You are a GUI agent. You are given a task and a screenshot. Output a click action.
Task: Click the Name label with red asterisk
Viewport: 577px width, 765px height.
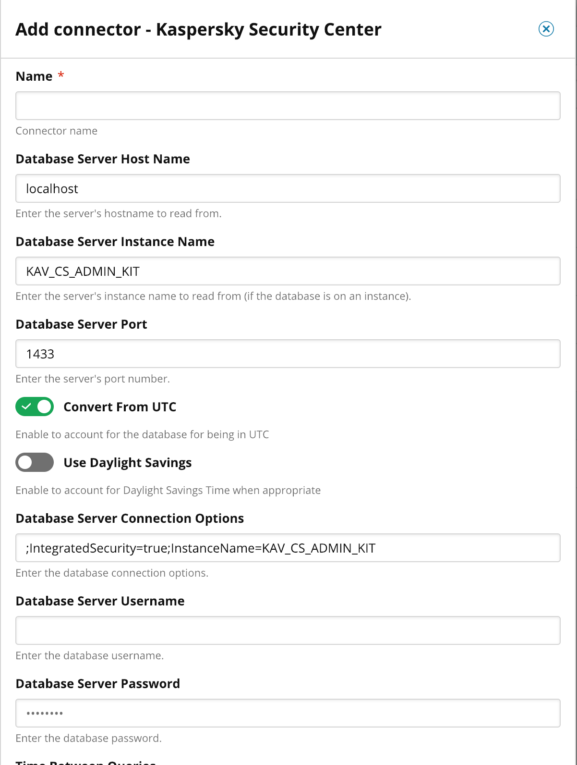pyautogui.click(x=40, y=76)
